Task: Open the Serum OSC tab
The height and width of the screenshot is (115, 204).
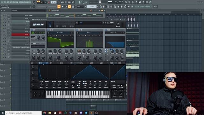Action: click(50, 24)
